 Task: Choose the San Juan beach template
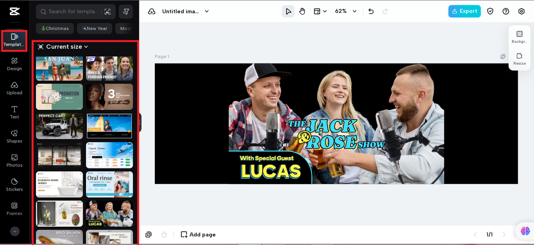(59, 68)
